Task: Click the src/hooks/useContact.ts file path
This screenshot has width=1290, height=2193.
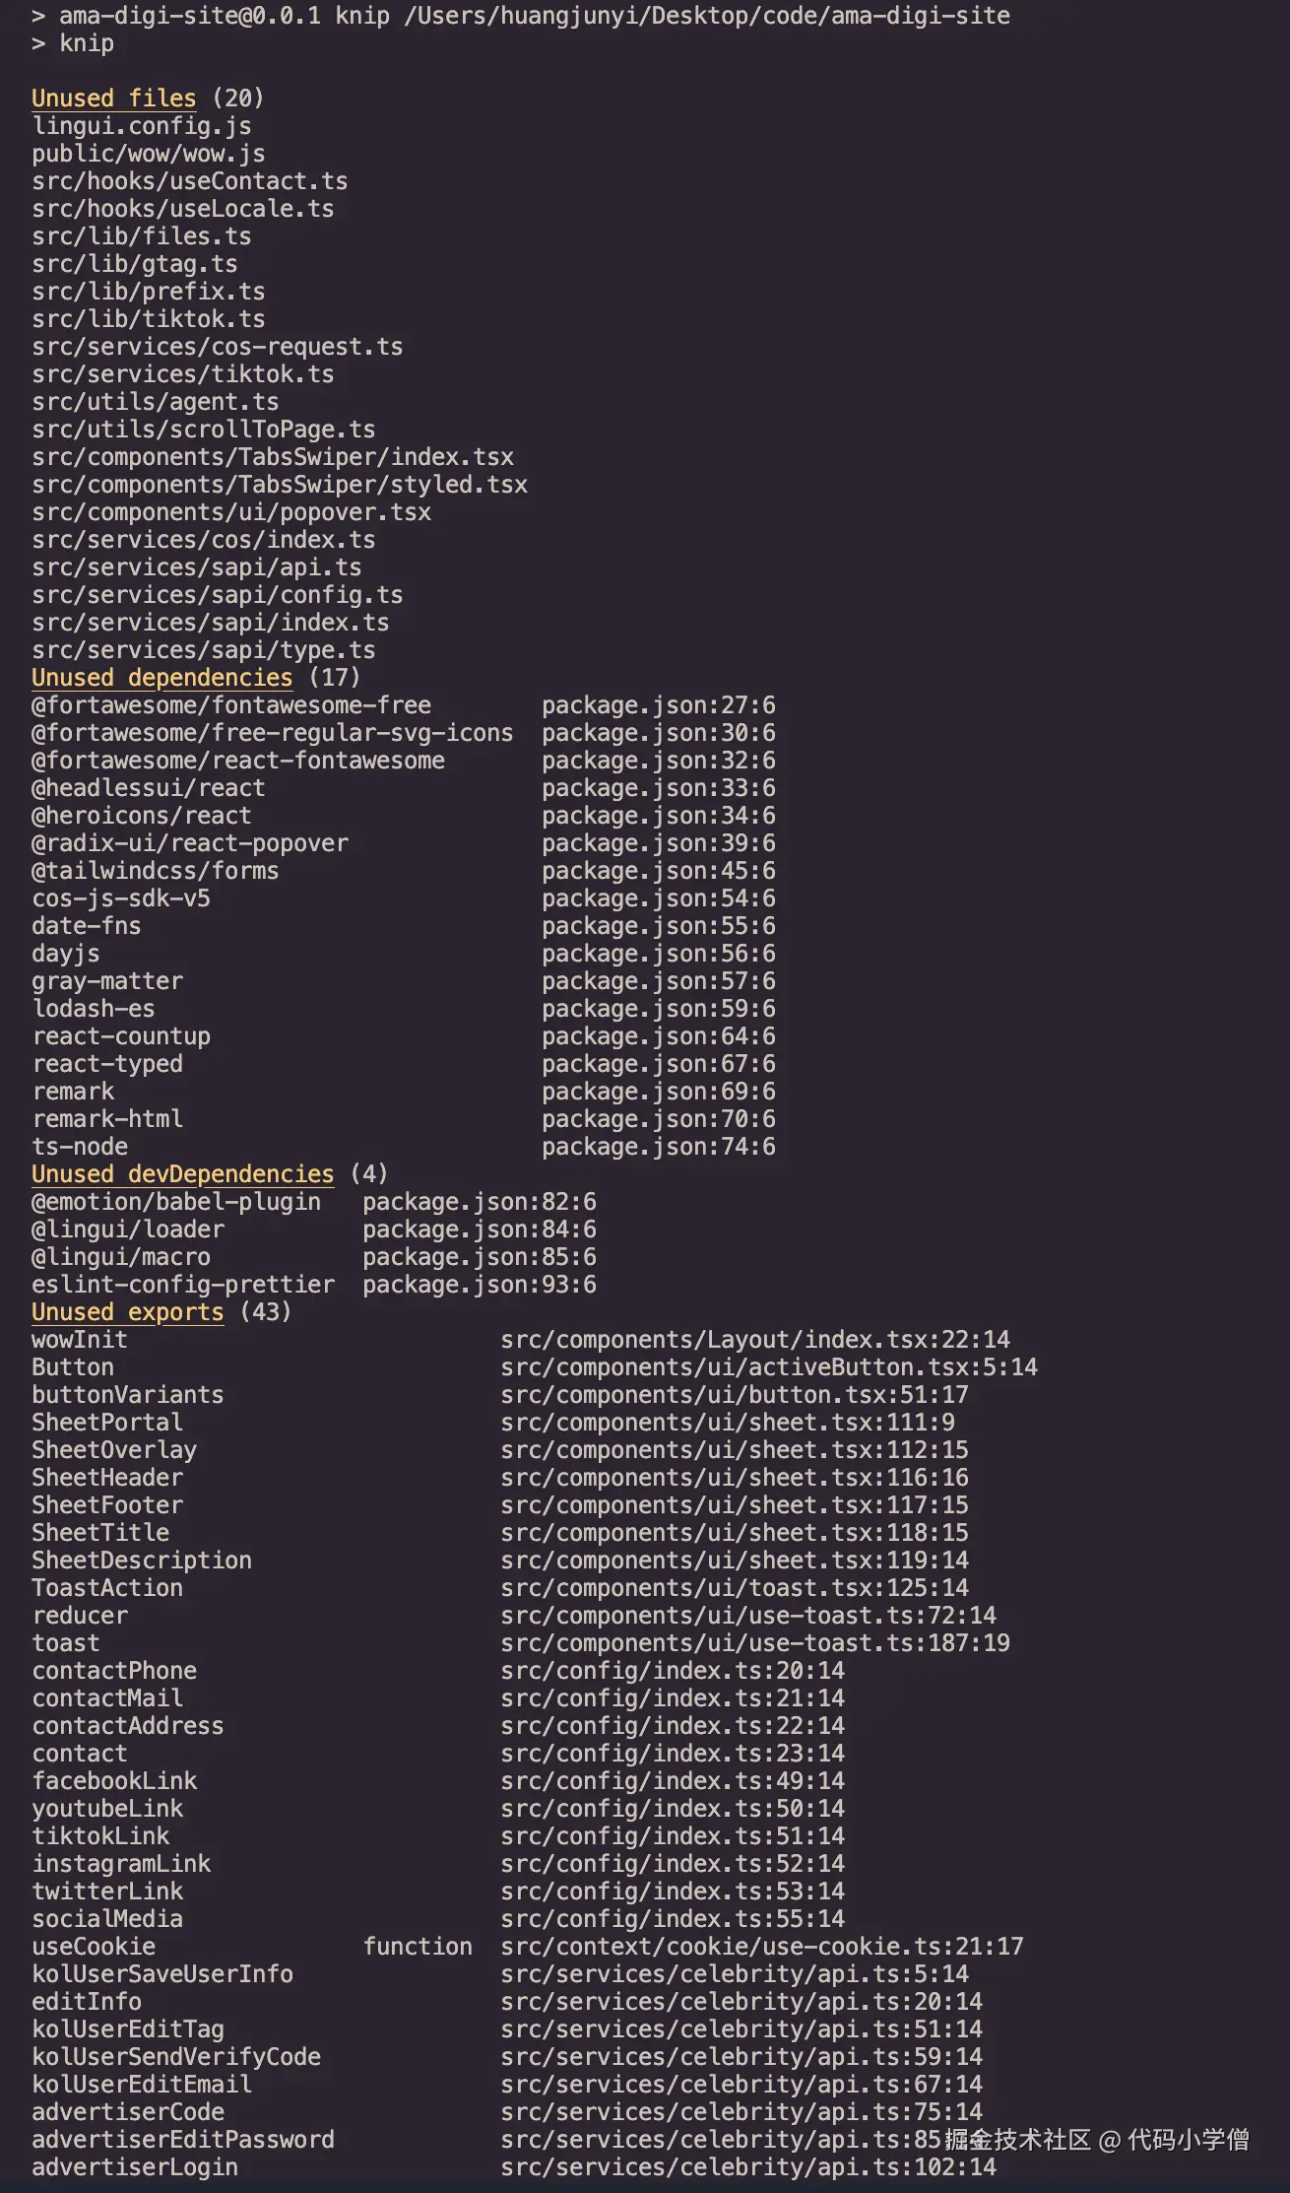Action: (x=189, y=181)
